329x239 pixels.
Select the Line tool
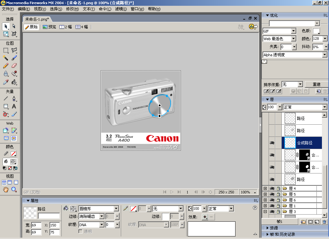6,98
